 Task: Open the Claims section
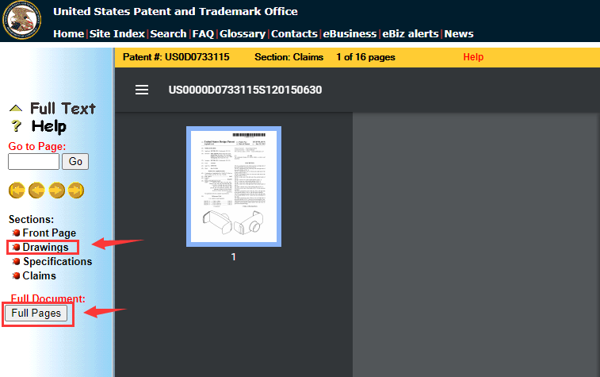pyautogui.click(x=40, y=275)
